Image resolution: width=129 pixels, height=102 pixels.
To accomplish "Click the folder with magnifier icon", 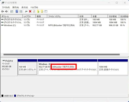I will 42,11.
